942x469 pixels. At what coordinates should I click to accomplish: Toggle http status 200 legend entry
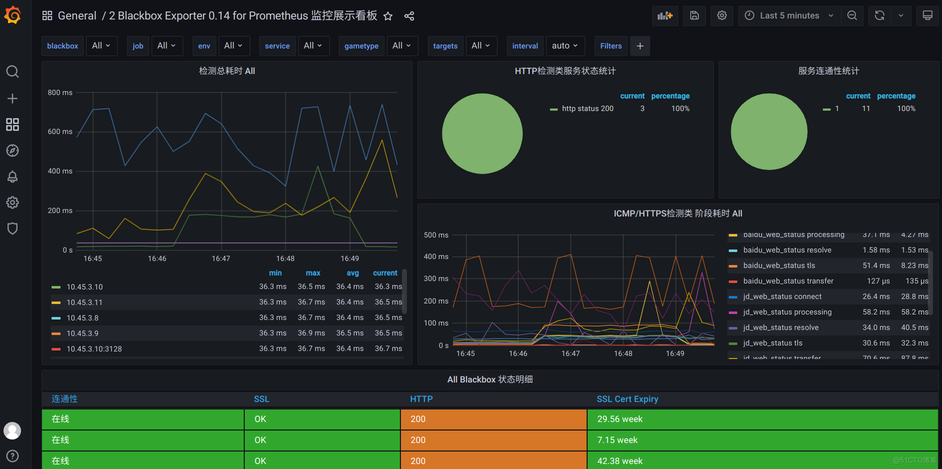[x=588, y=108]
